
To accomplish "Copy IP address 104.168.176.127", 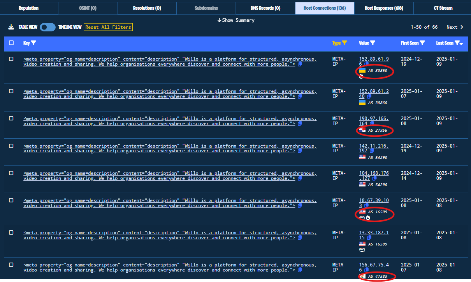I will click(x=374, y=178).
